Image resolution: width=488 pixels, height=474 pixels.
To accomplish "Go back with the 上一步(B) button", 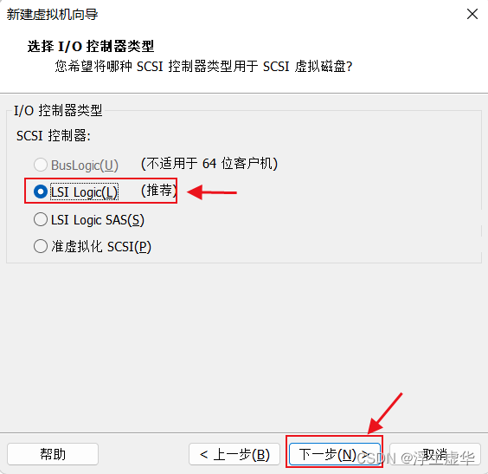I will coord(234,454).
